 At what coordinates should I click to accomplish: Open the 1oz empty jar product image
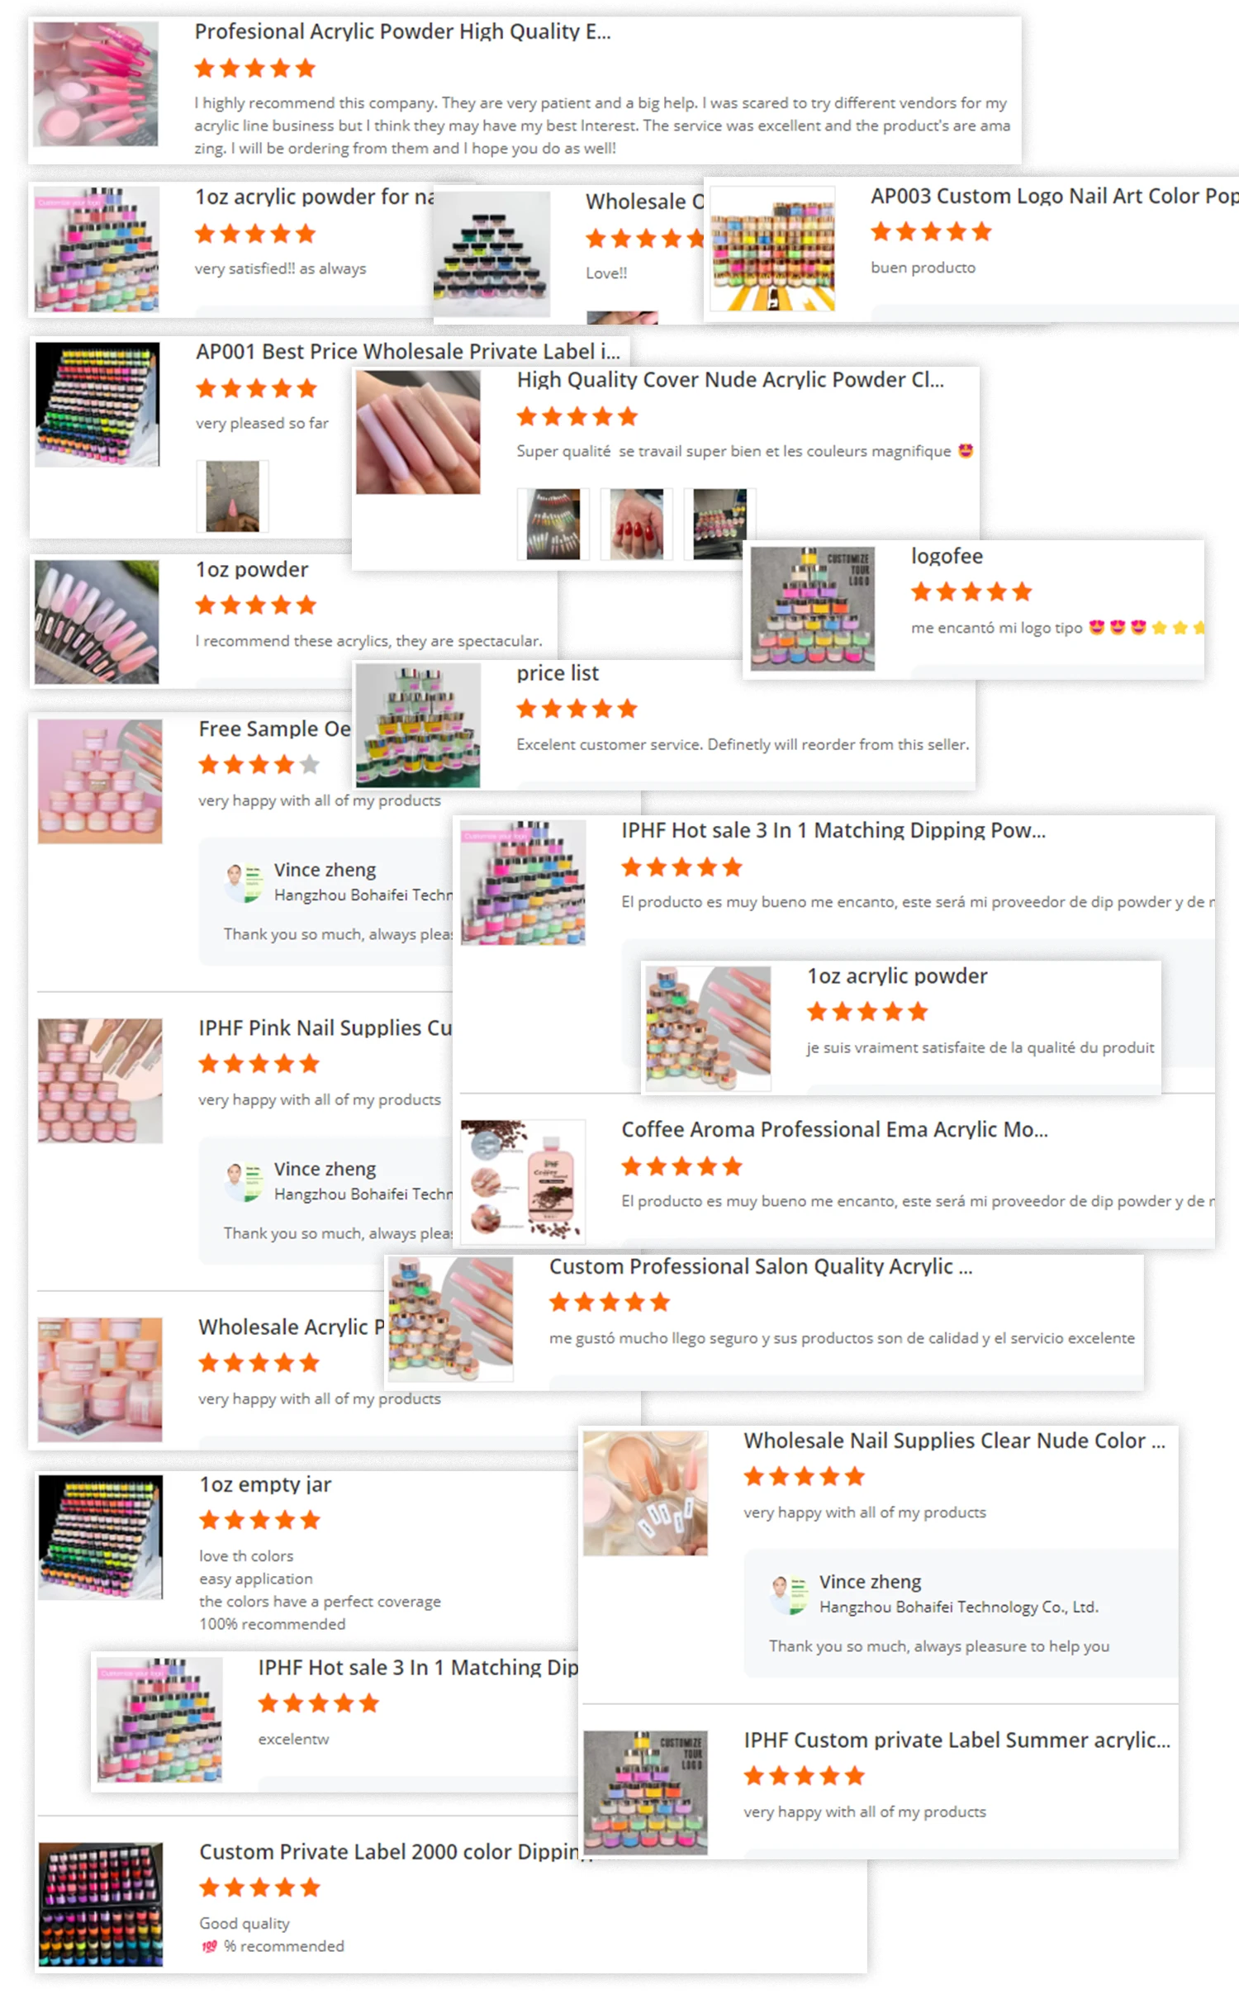pyautogui.click(x=100, y=1538)
